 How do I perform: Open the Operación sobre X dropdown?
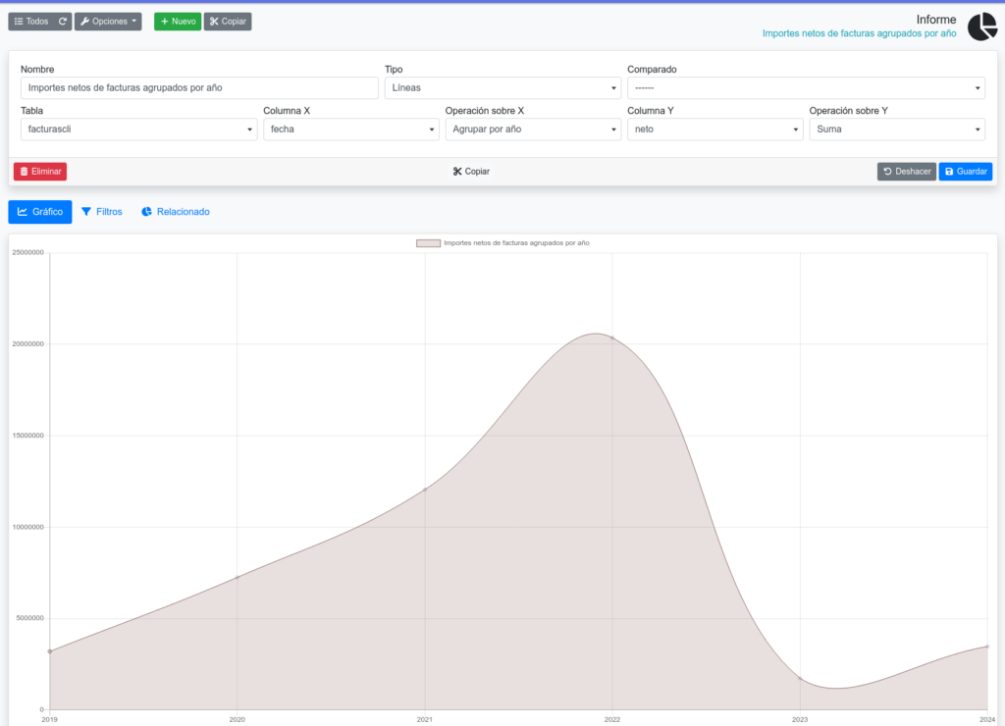[532, 130]
